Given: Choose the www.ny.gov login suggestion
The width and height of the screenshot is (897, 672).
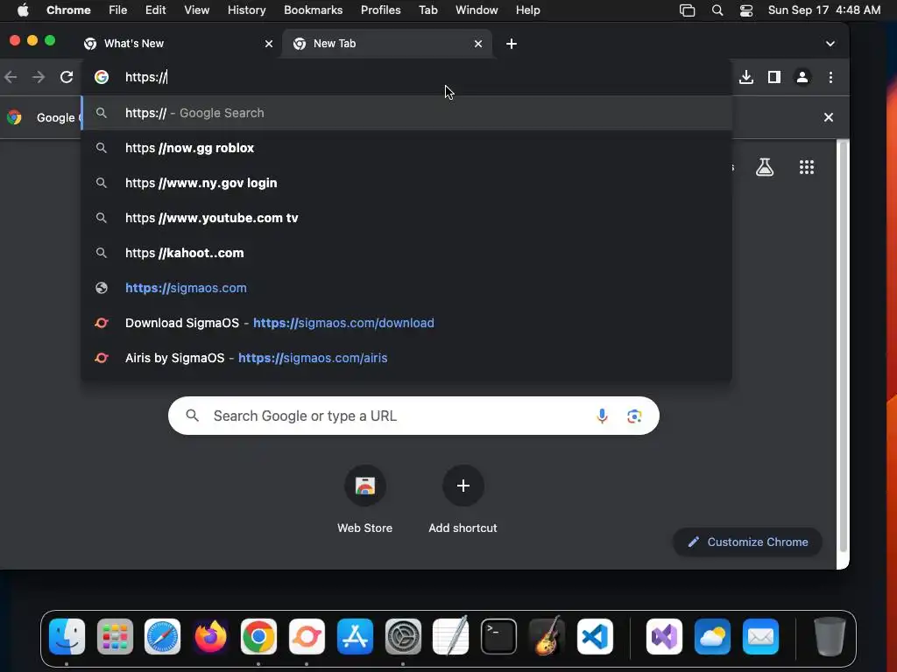Looking at the screenshot, I should click(x=406, y=183).
